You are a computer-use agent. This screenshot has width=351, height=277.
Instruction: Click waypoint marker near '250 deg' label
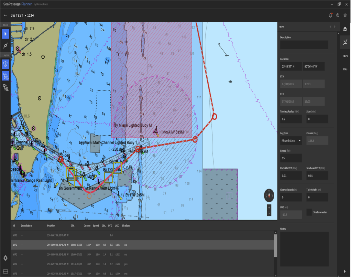coord(138,149)
